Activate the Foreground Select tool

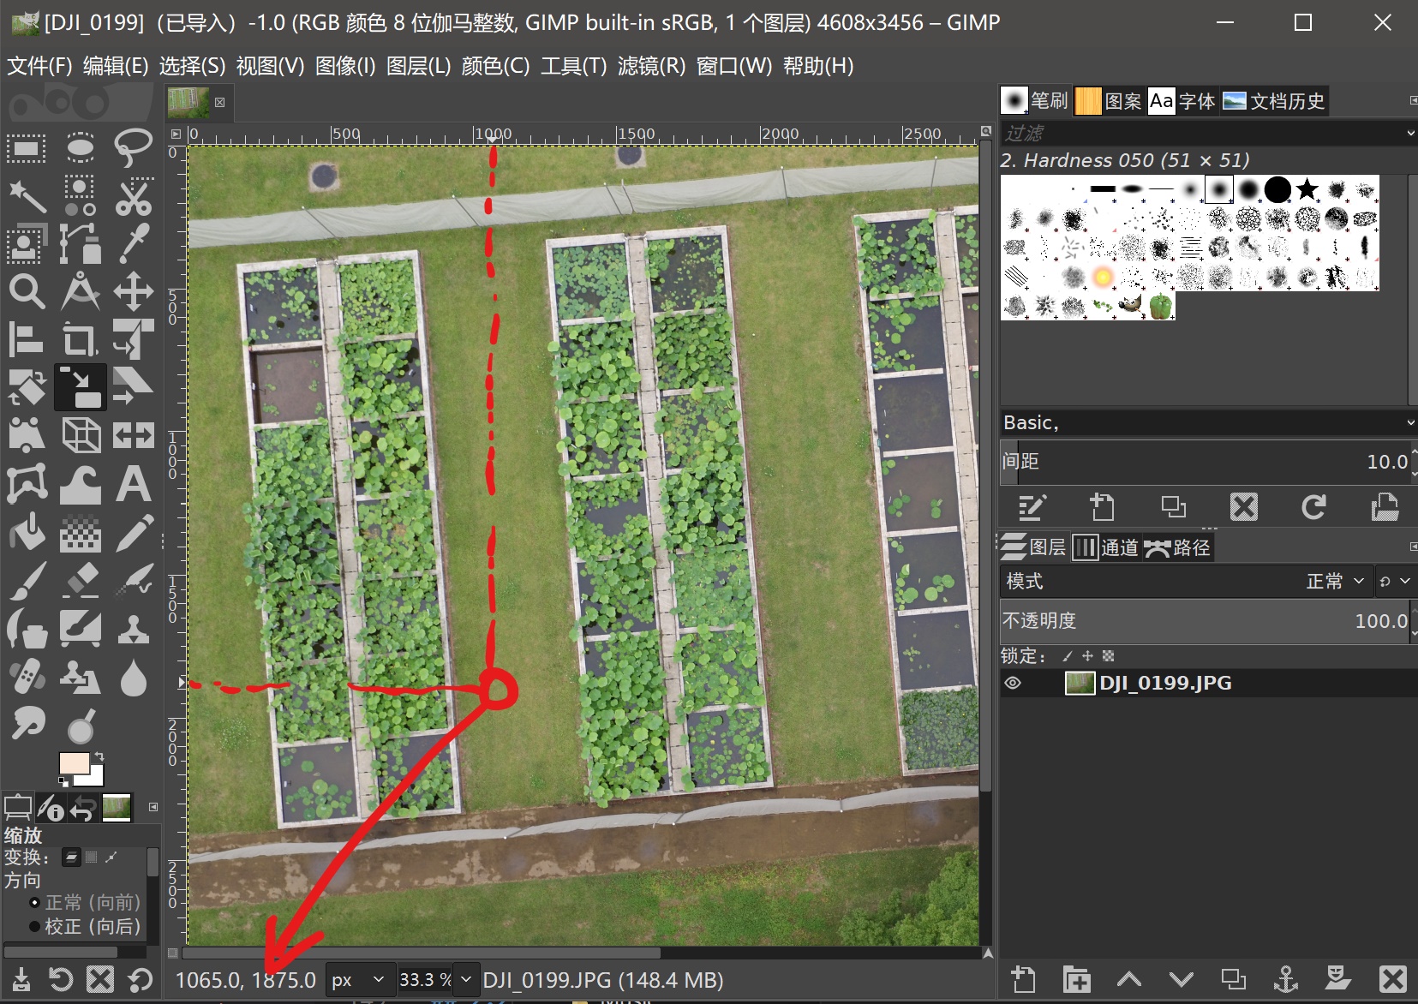coord(27,244)
